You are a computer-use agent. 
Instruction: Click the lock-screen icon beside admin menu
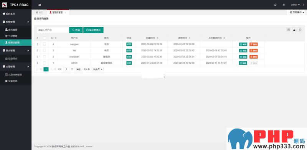click(284, 5)
